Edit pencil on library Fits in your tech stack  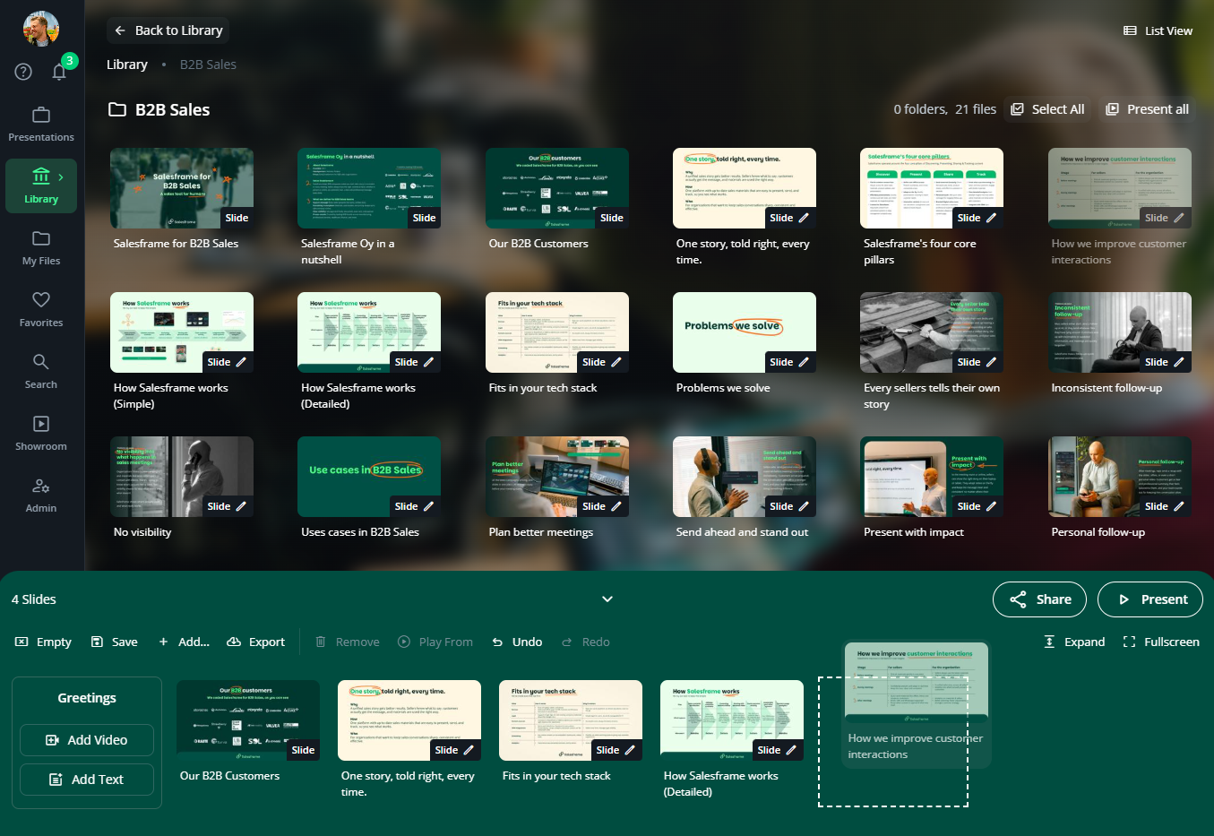pos(616,362)
